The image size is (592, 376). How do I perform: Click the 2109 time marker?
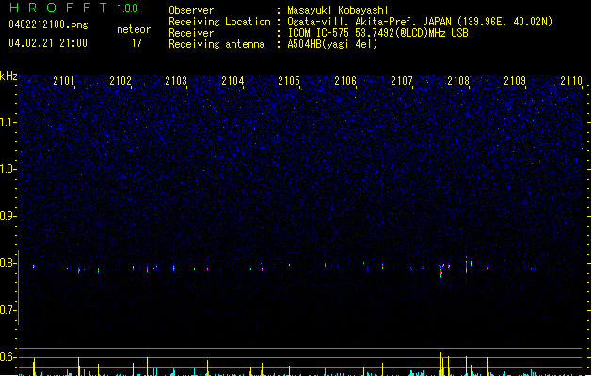(515, 80)
